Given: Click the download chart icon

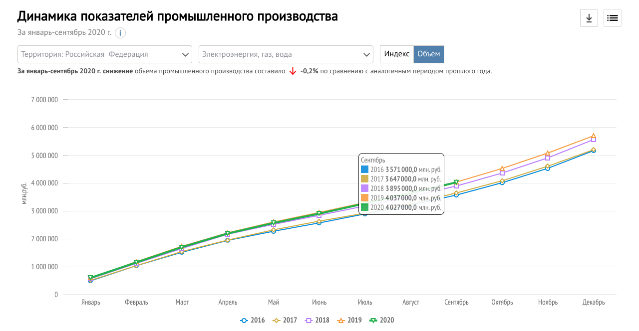Looking at the screenshot, I should pyautogui.click(x=589, y=18).
